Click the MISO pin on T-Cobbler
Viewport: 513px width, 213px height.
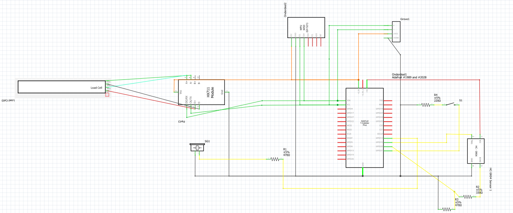point(342,130)
